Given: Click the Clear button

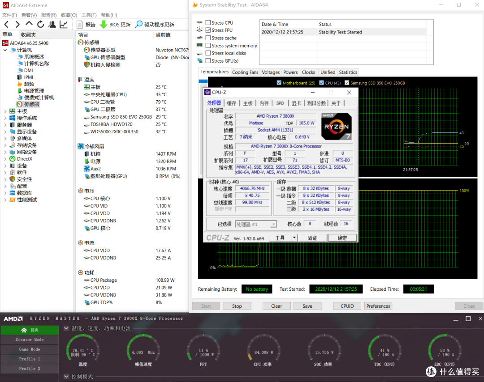Looking at the screenshot, I should [x=276, y=306].
